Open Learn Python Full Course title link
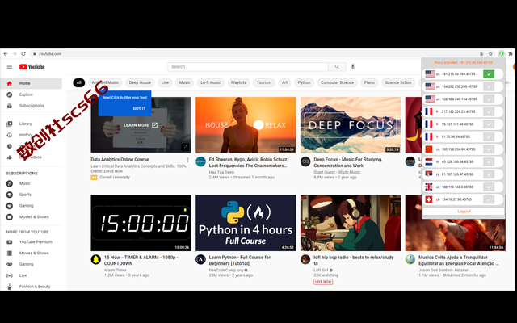Screen dimensions: 517x323 (x=240, y=260)
